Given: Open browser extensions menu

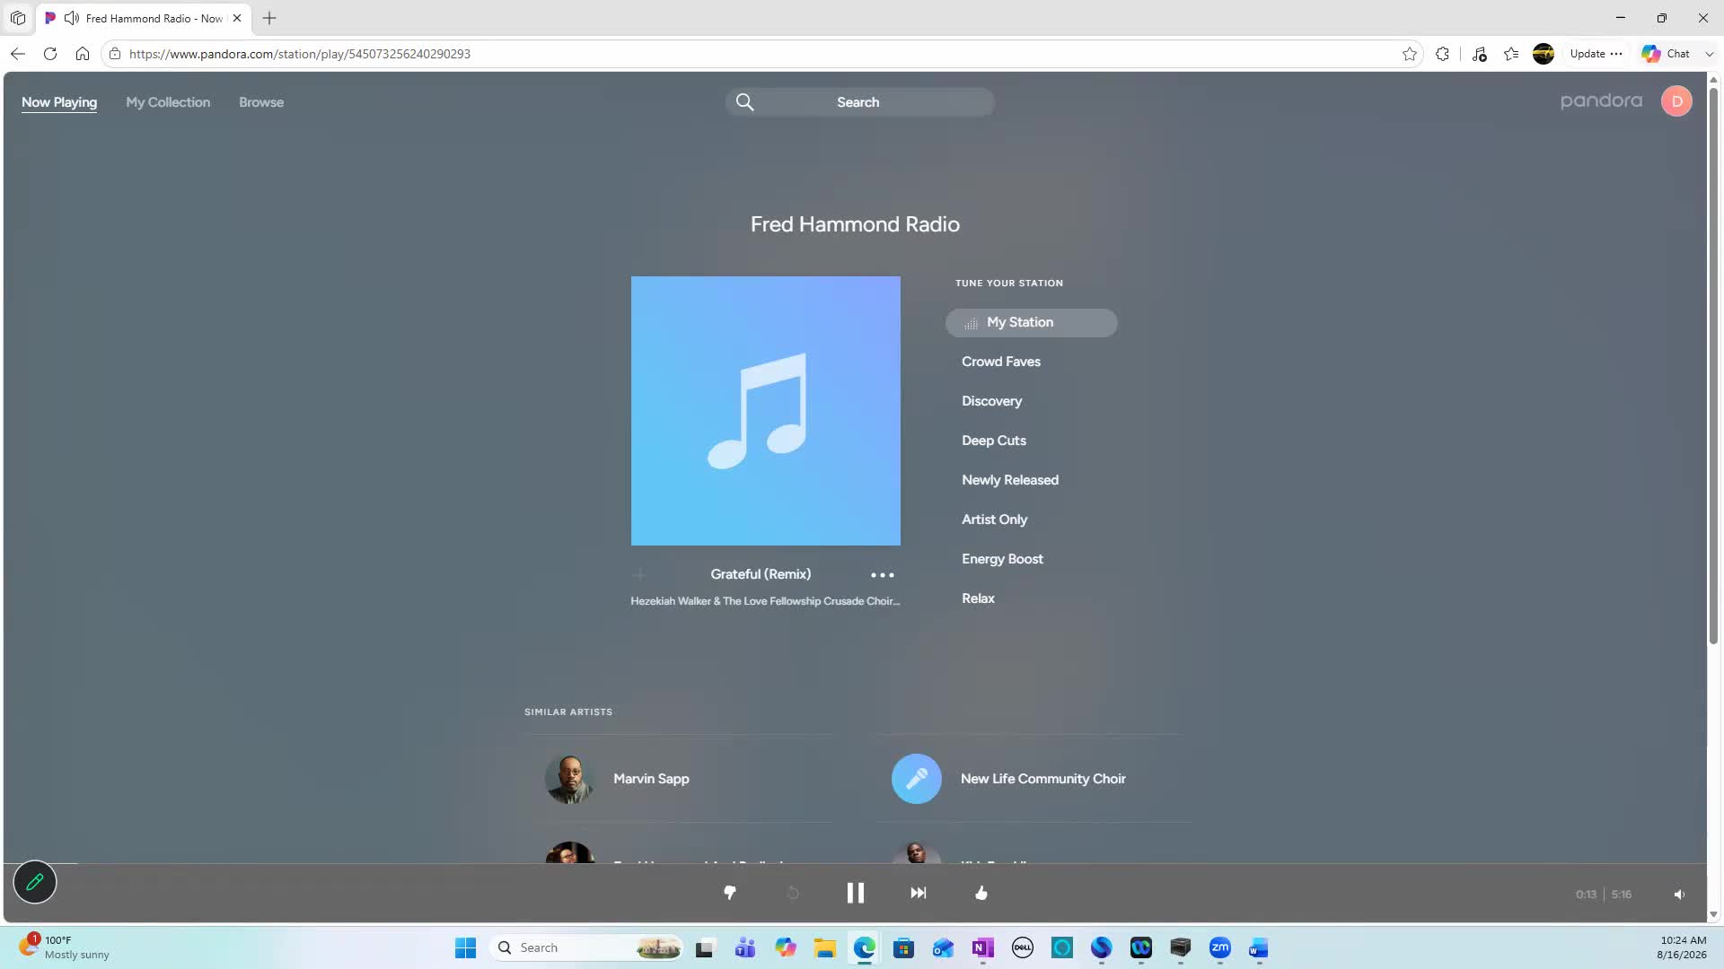Looking at the screenshot, I should pyautogui.click(x=1442, y=54).
